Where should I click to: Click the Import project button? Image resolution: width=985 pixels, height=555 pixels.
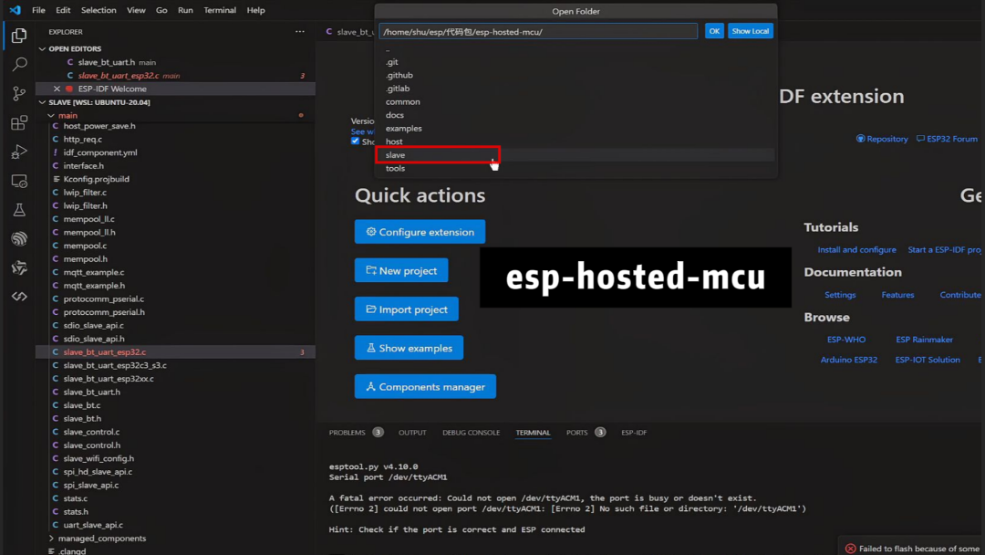coord(407,309)
